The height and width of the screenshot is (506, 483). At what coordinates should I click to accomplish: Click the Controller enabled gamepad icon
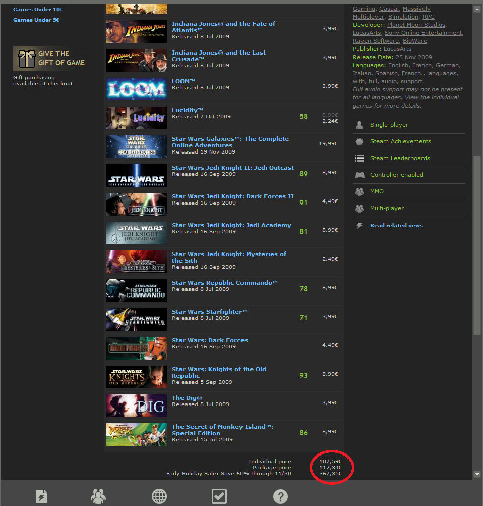click(359, 175)
